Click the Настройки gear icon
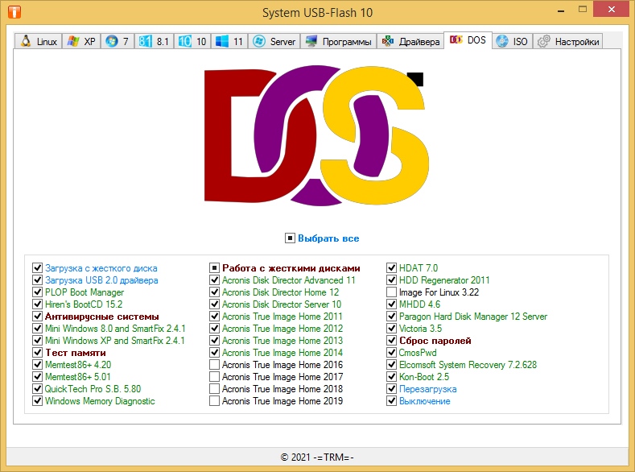 click(544, 41)
